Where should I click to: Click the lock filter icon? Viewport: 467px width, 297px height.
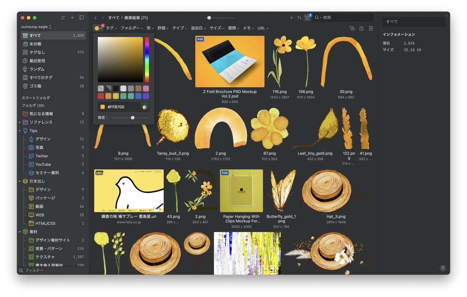coord(362,28)
